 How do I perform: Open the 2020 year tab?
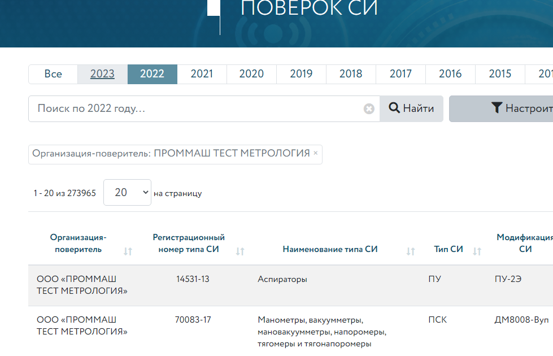pyautogui.click(x=251, y=74)
